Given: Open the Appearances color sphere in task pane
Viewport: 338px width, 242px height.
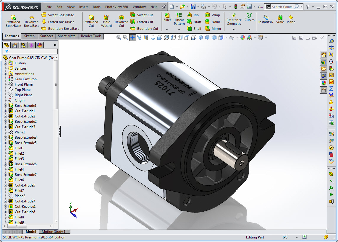Looking at the screenshot, I should tap(324, 83).
